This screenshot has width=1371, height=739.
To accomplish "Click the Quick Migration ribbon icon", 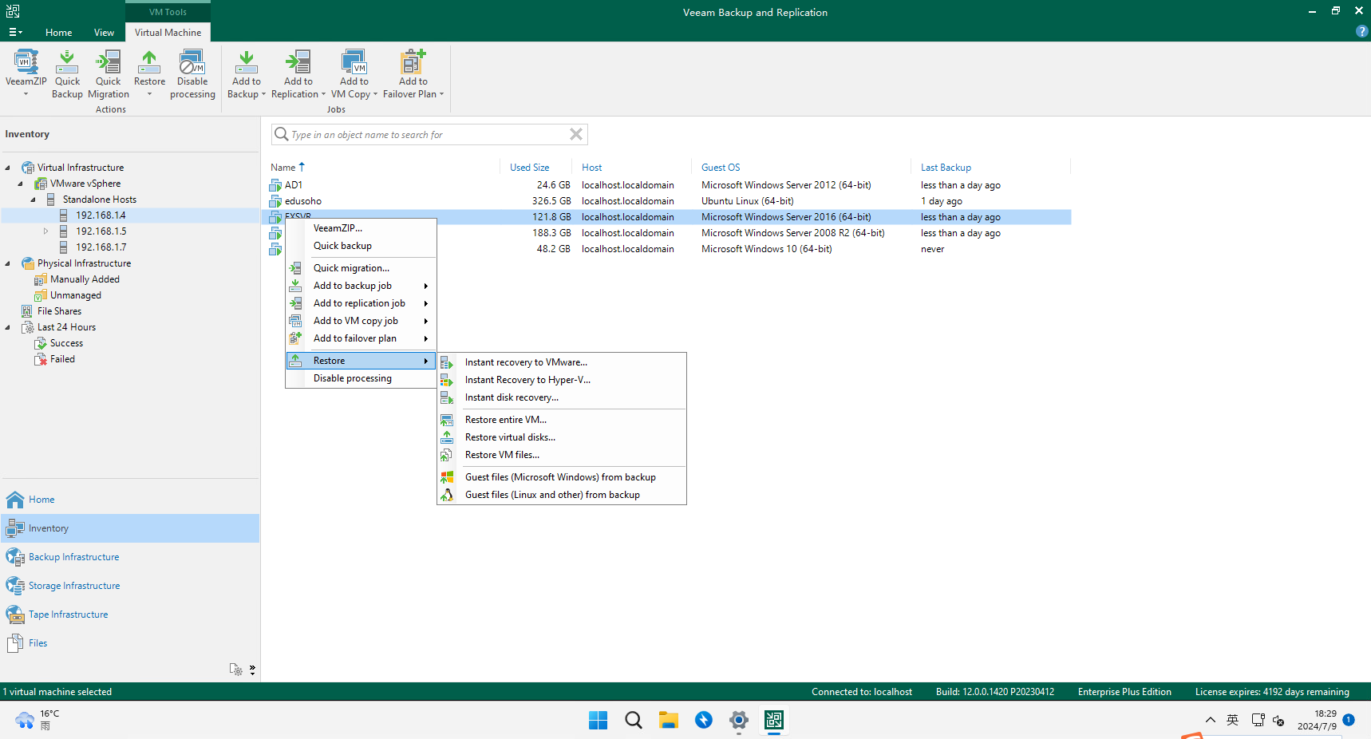I will coord(108,62).
